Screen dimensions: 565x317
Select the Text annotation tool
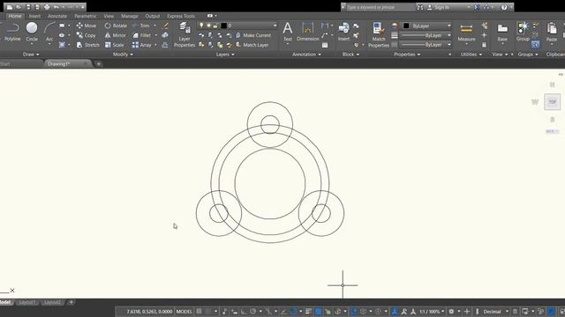click(x=288, y=32)
